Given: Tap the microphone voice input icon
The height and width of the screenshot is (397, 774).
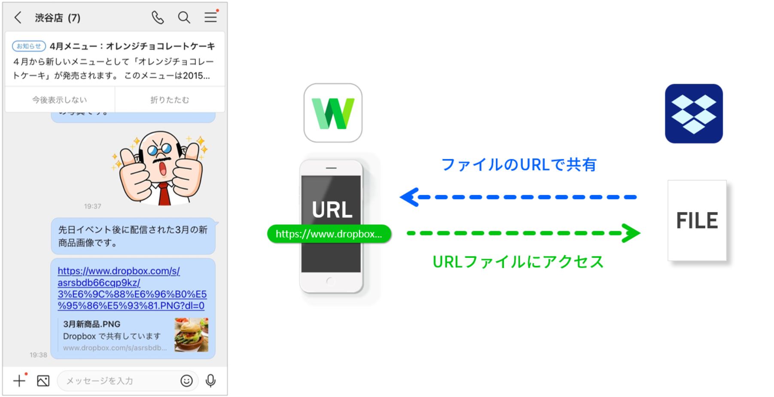Looking at the screenshot, I should [x=210, y=381].
